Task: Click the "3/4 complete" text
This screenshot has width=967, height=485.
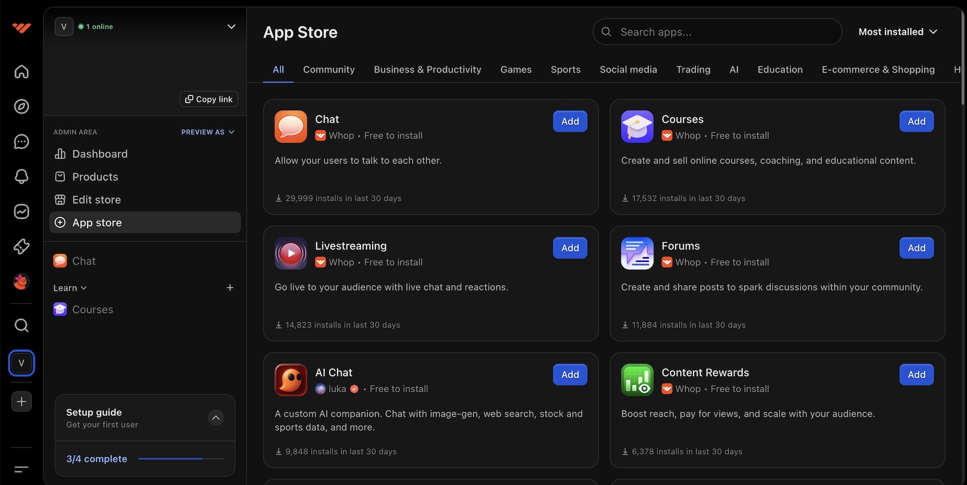Action: (97, 459)
